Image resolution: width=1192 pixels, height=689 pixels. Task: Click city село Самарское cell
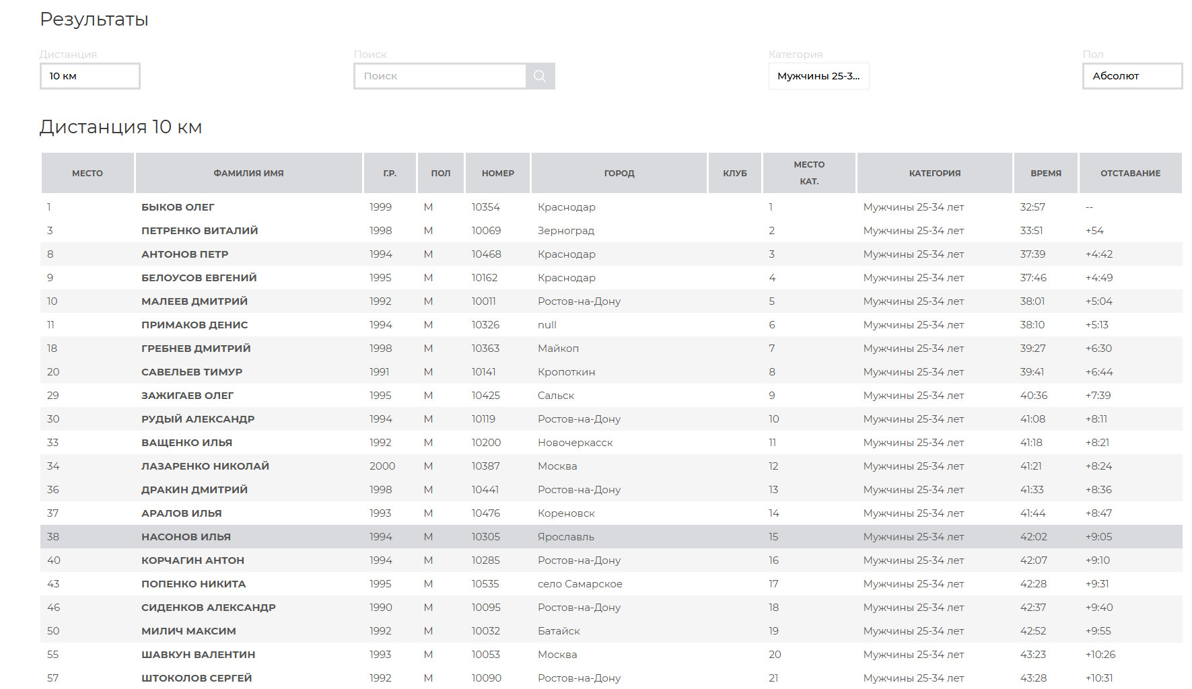pyautogui.click(x=580, y=584)
